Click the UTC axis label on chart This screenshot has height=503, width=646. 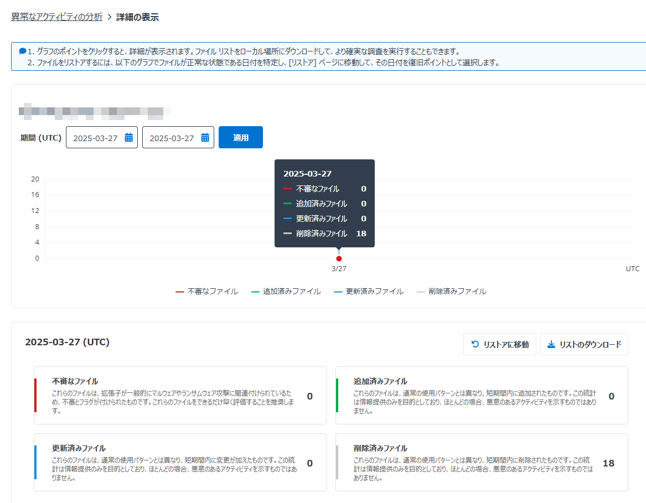[633, 268]
